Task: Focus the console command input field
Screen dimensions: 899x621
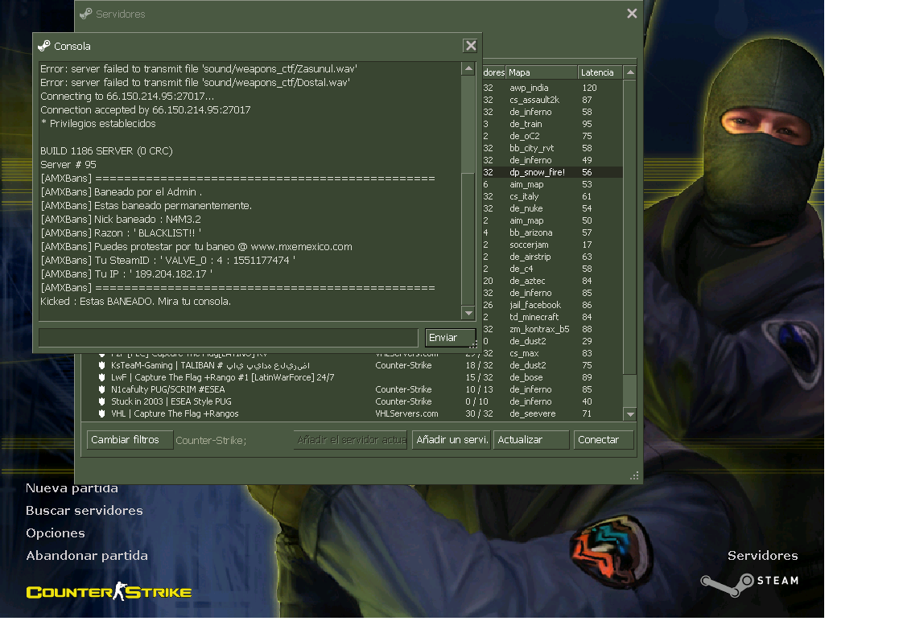Action: pyautogui.click(x=229, y=338)
